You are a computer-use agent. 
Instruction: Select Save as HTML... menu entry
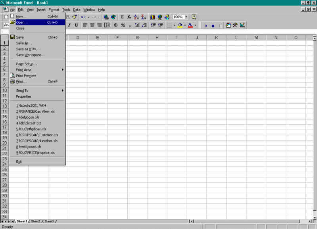[x=37, y=49]
